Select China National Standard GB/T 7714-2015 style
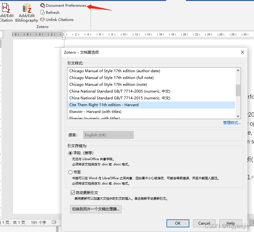Image resolution: width=254 pixels, height=232 pixels. pos(151,98)
